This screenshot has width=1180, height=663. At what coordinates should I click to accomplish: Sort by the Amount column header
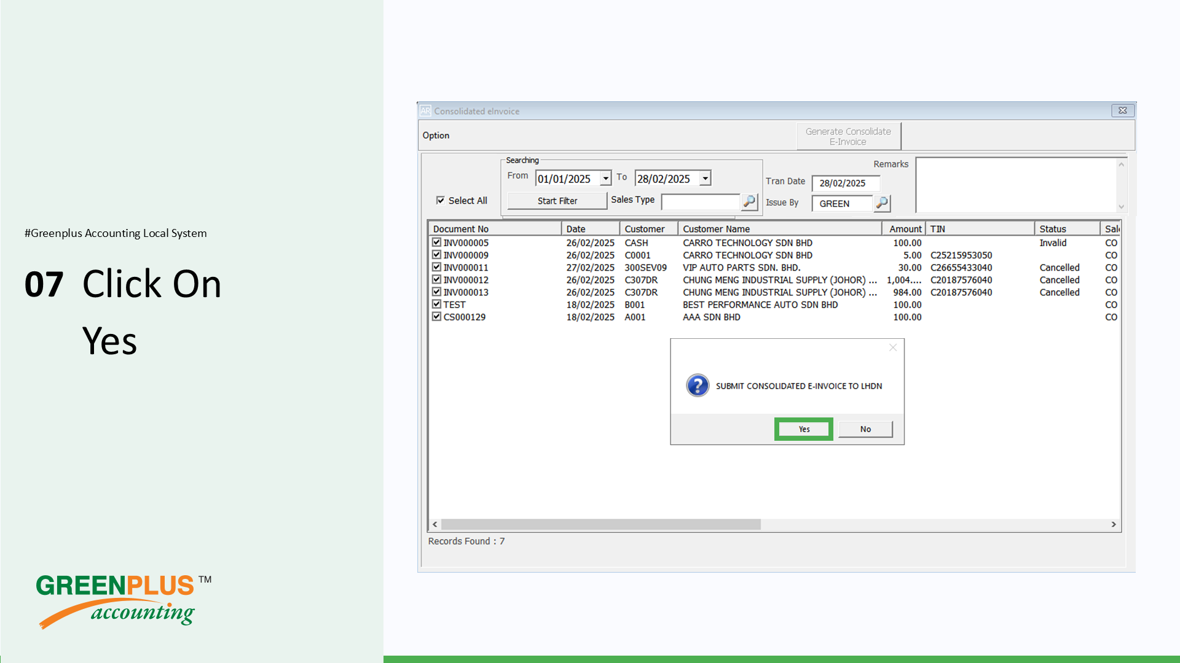coord(904,229)
